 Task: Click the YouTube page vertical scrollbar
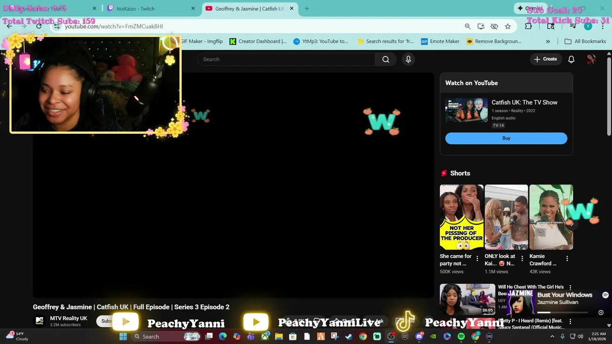(x=609, y=96)
